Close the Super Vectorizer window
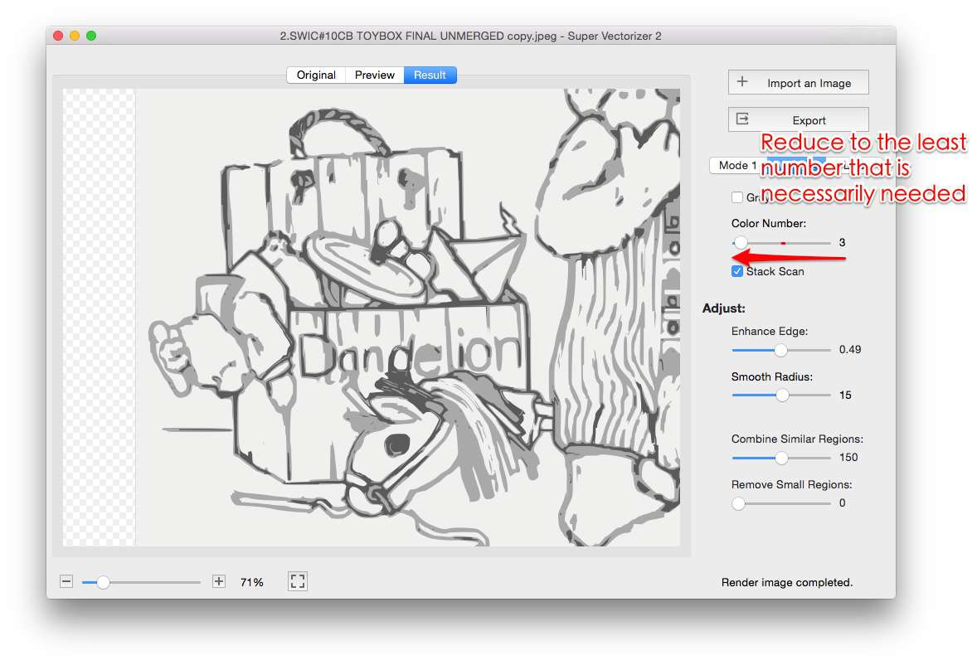Viewport: 977px width, 665px height. (x=58, y=36)
